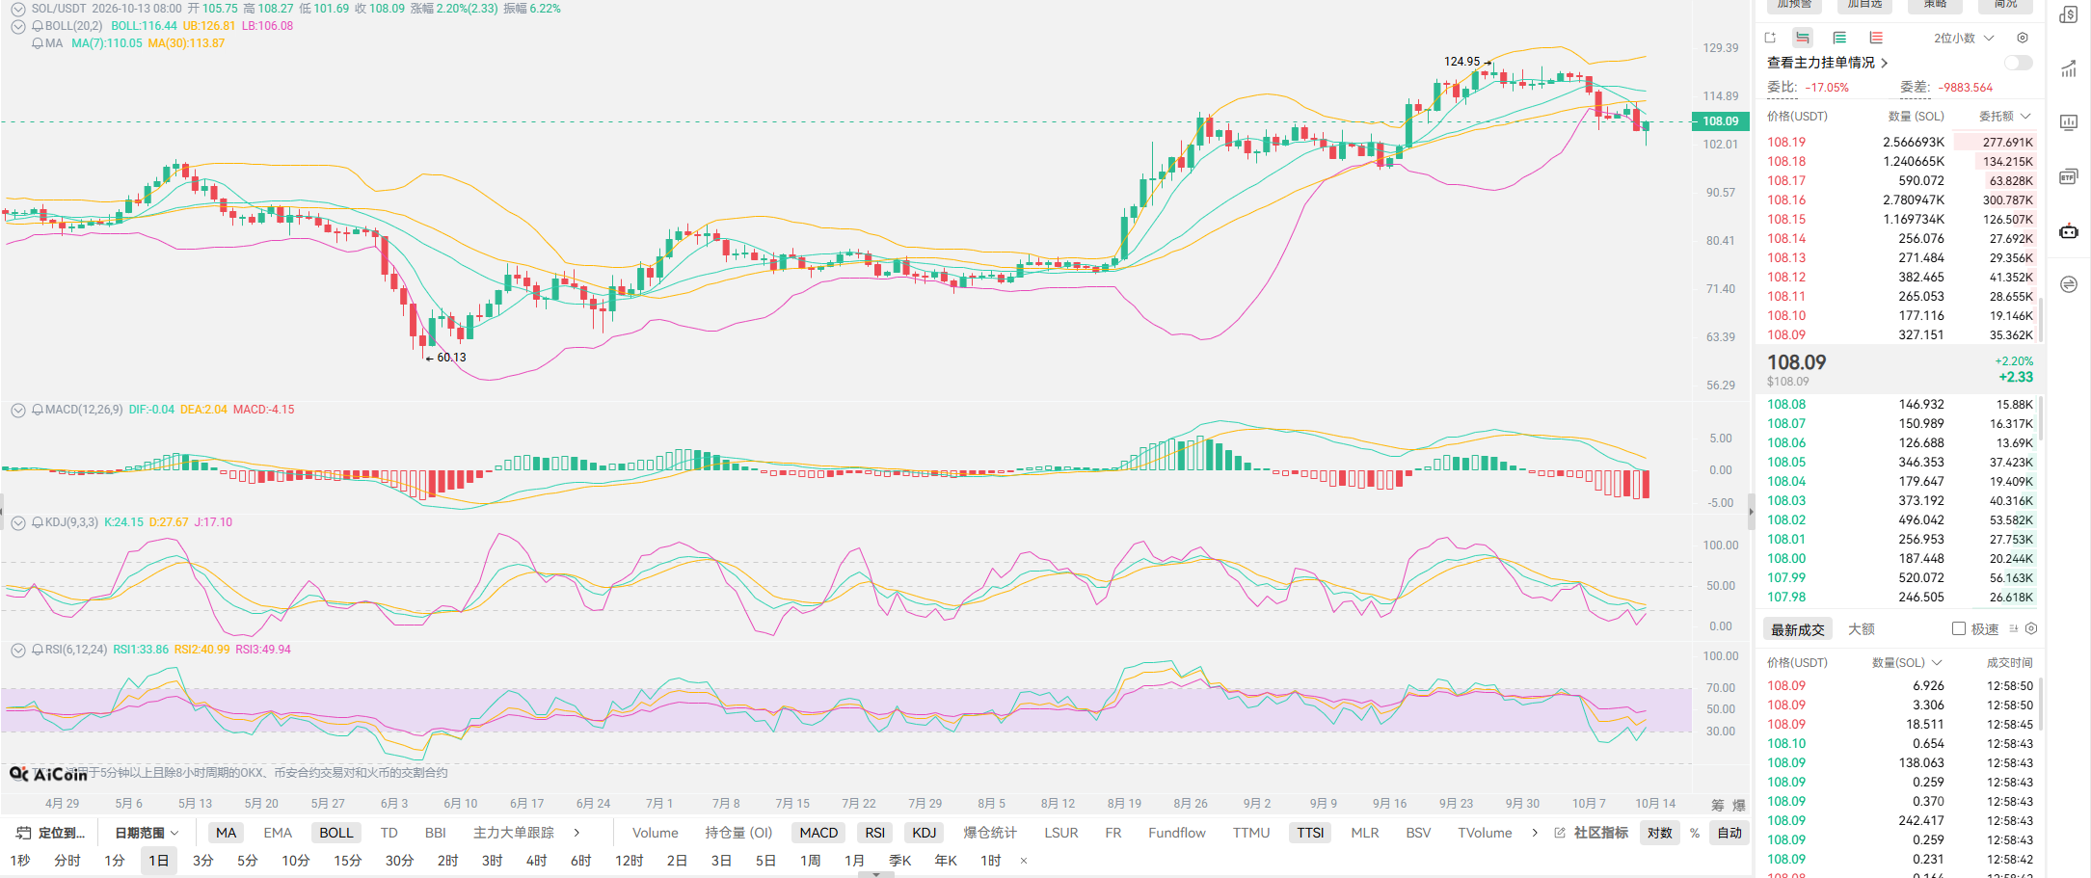The height and width of the screenshot is (878, 2091).
Task: Toggle 对数 log scale button
Action: [1660, 833]
